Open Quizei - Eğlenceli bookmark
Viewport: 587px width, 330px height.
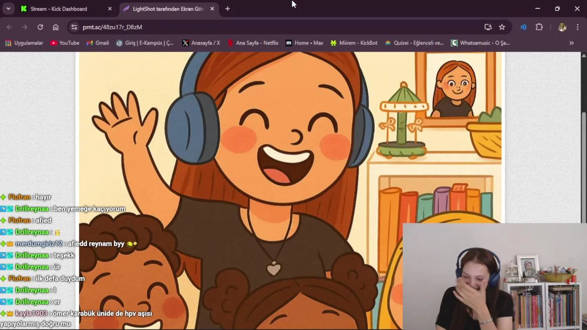click(414, 43)
